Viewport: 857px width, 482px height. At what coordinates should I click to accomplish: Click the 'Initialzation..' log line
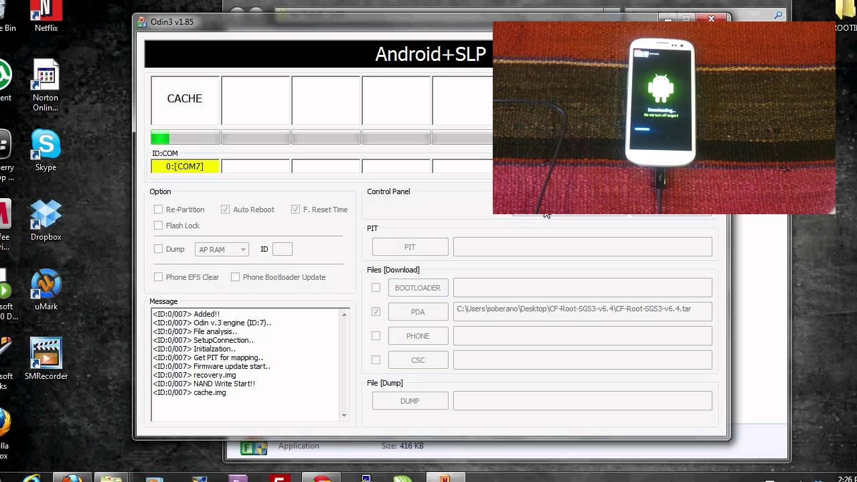click(194, 349)
